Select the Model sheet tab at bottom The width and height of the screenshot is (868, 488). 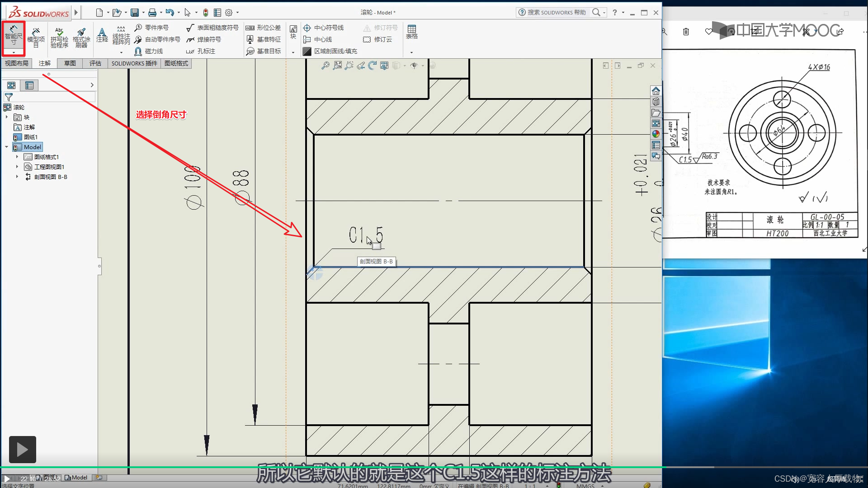[76, 478]
